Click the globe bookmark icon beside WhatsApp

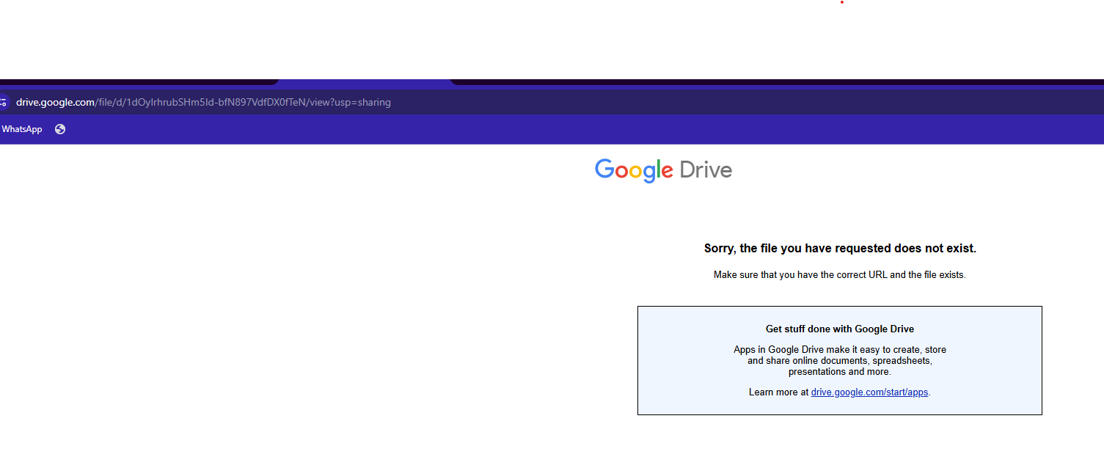click(x=60, y=129)
